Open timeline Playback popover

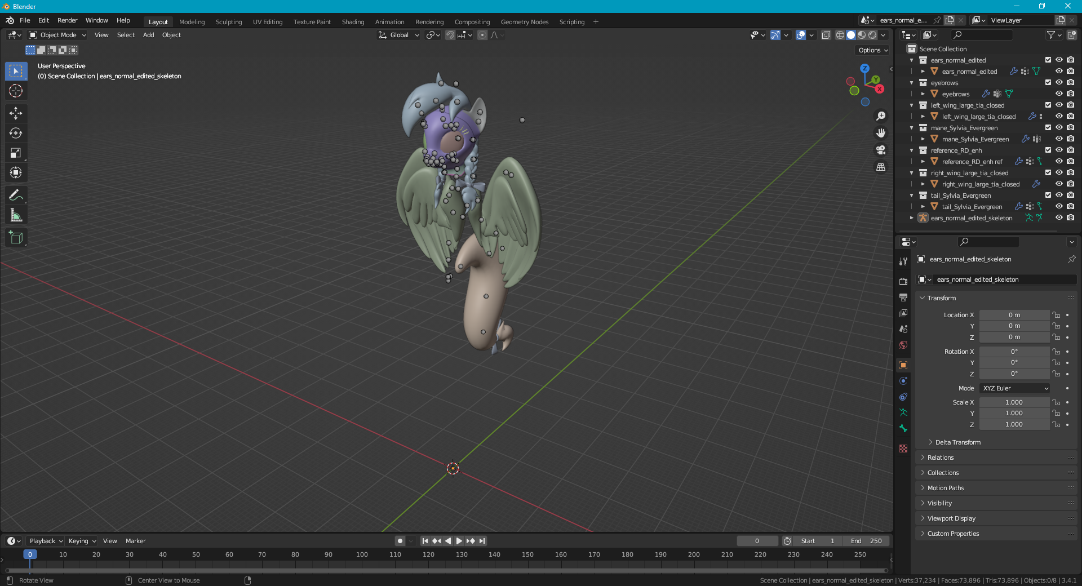coord(46,541)
